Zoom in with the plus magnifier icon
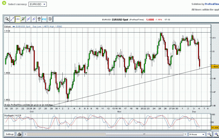Image resolution: width=219 pixels, height=138 pixels. coord(216,134)
